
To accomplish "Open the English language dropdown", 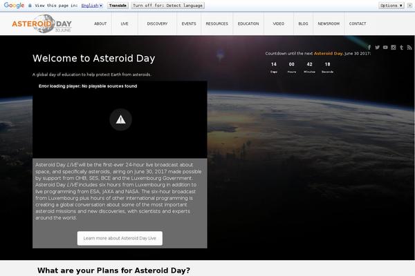I will [x=92, y=6].
